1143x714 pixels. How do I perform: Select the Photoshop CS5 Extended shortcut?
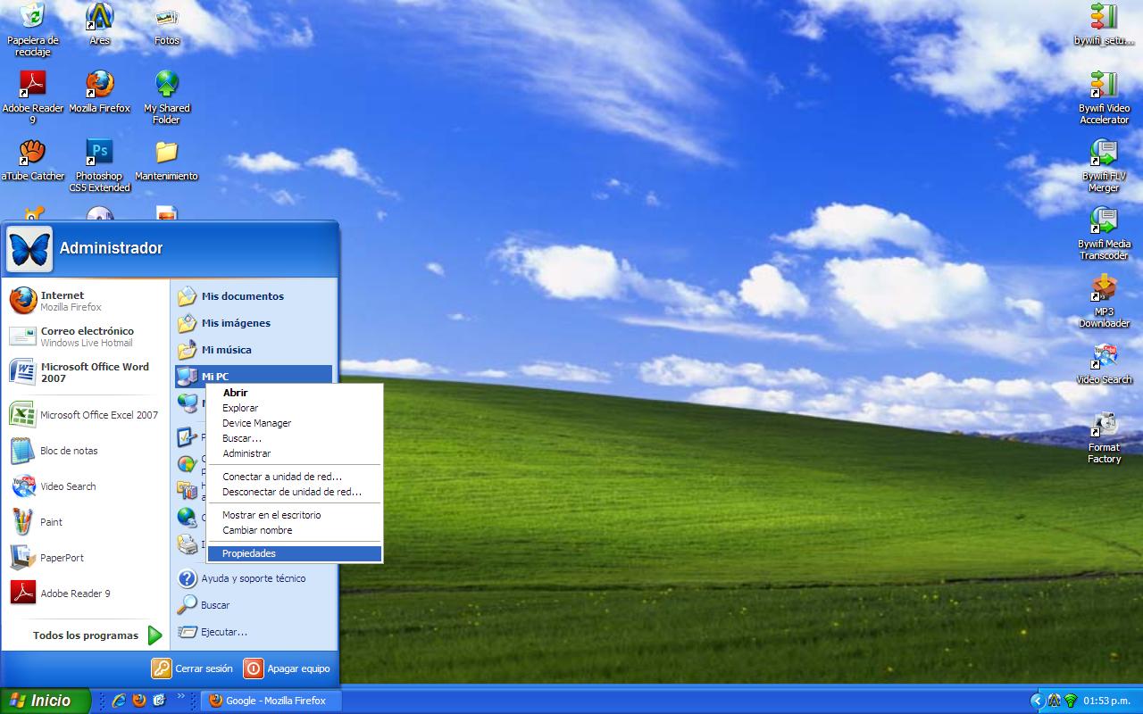pyautogui.click(x=100, y=166)
